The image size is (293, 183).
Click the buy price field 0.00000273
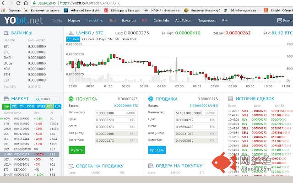click(116, 120)
